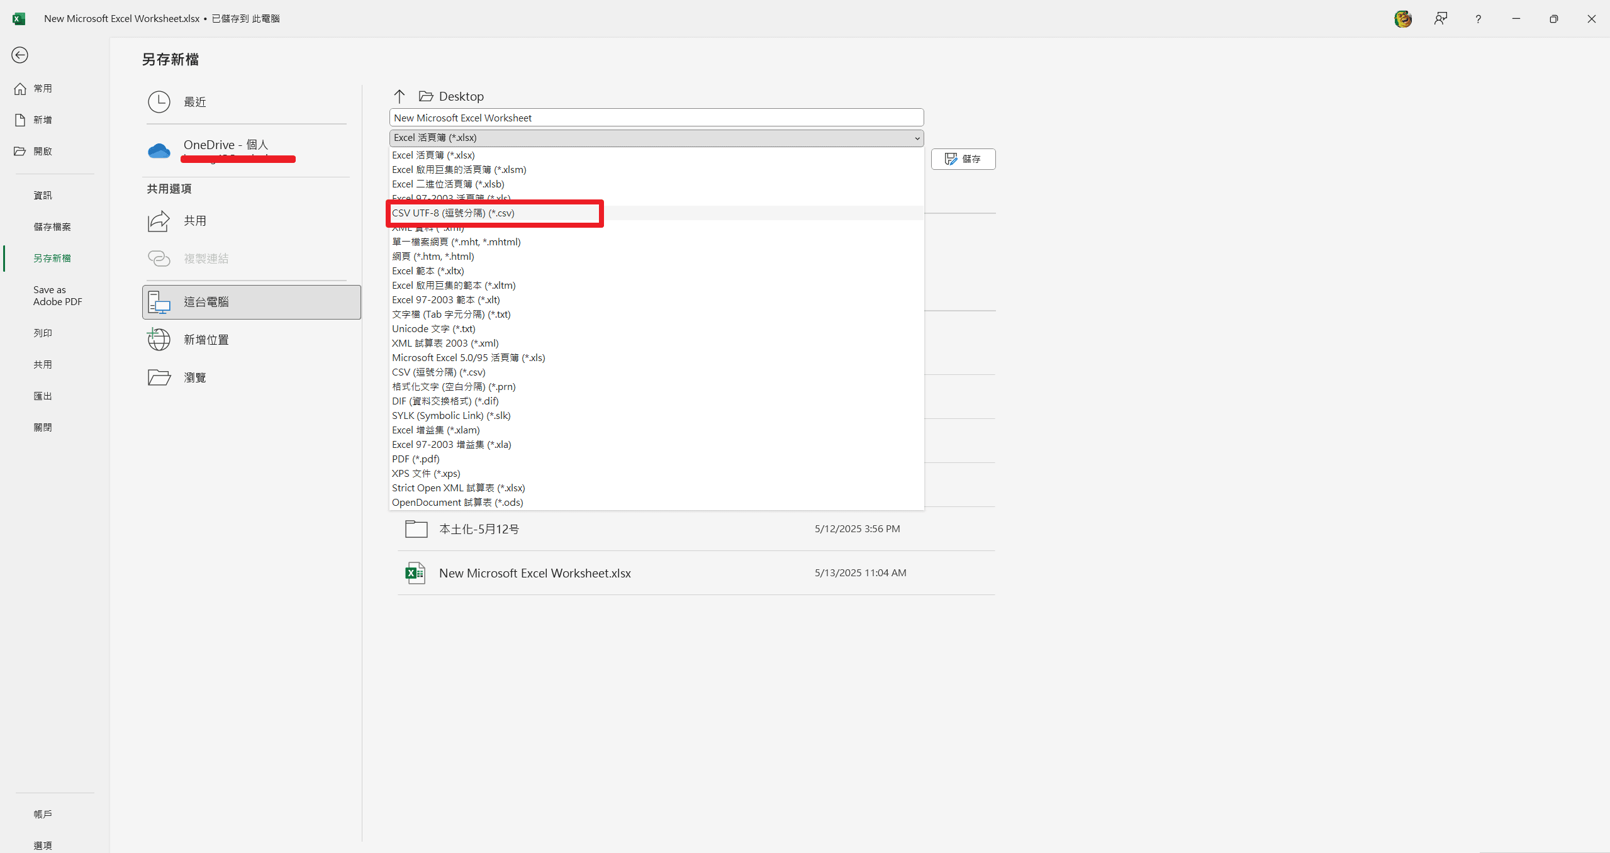Viewport: 1610px width, 853px height.
Task: Open the 匯出 export page
Action: tap(43, 396)
